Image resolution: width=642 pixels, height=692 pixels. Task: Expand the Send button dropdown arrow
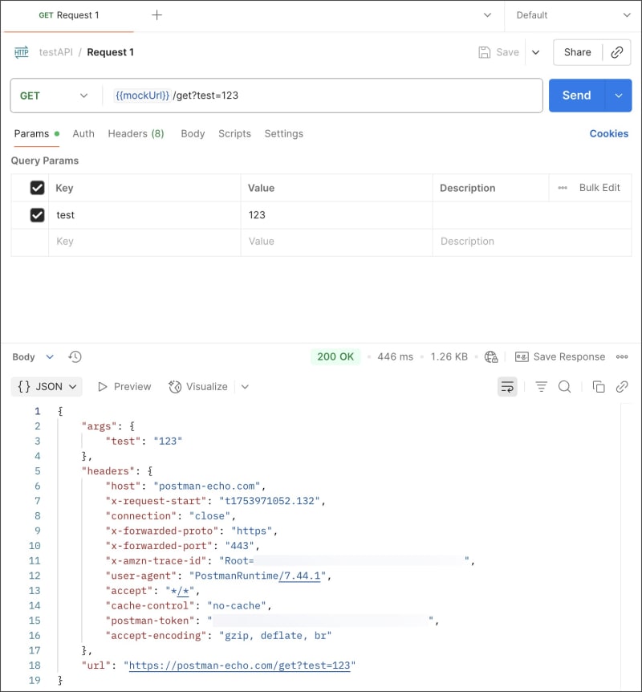619,96
